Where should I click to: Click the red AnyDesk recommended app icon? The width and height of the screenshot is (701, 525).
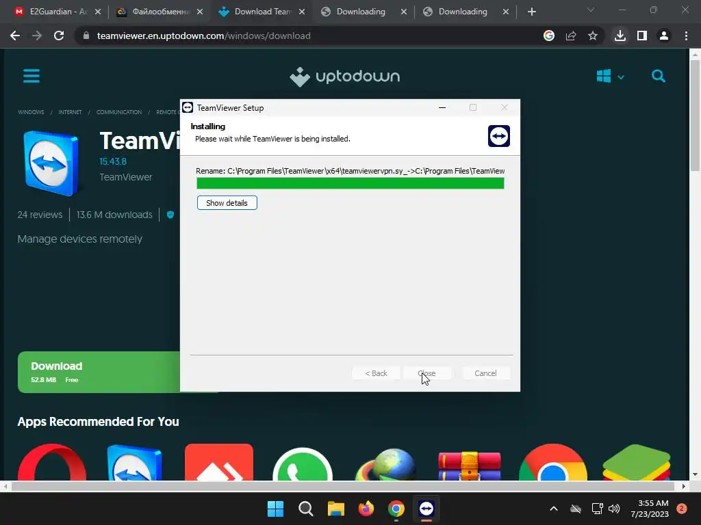[219, 462]
